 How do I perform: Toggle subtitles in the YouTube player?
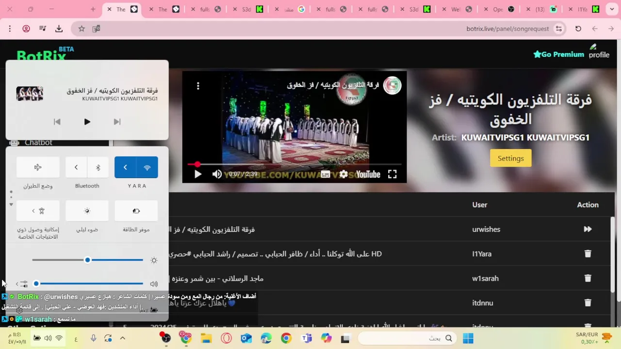click(x=326, y=174)
